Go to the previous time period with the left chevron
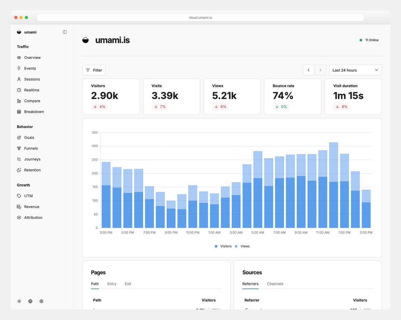This screenshot has height=320, width=401. (308, 70)
